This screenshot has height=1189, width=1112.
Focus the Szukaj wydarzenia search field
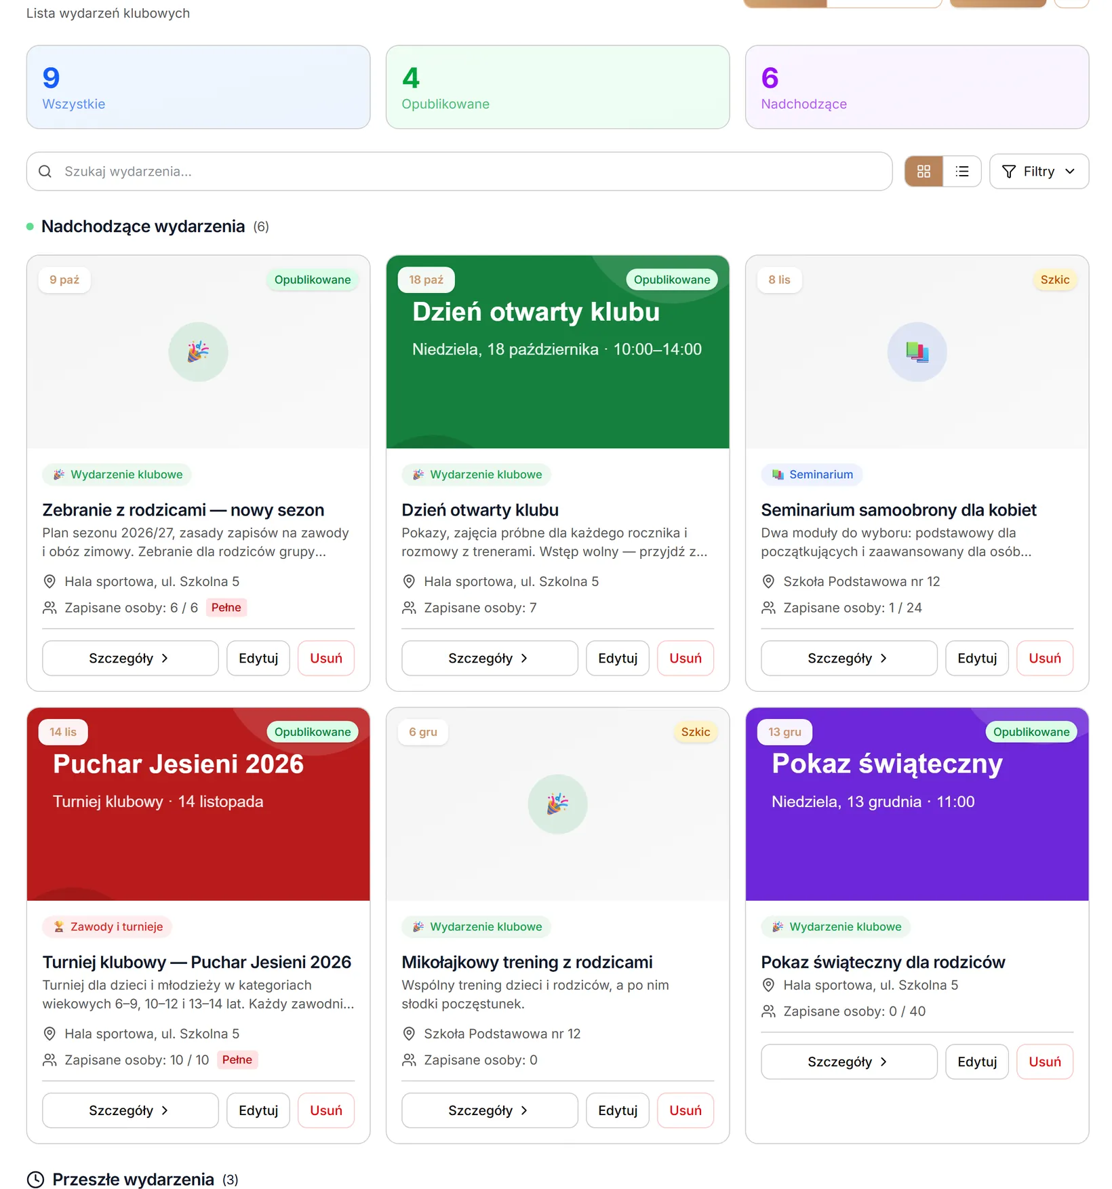tap(459, 172)
